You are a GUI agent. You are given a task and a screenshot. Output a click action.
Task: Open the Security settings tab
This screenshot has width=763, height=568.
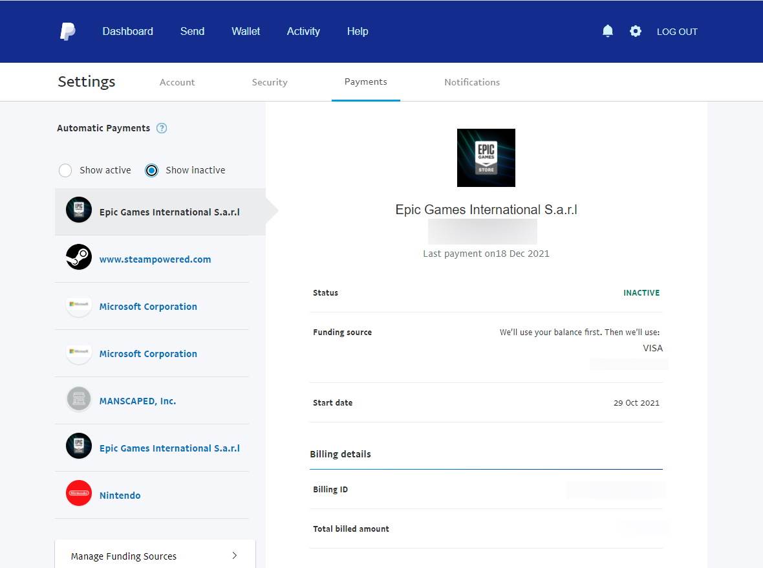pos(270,82)
